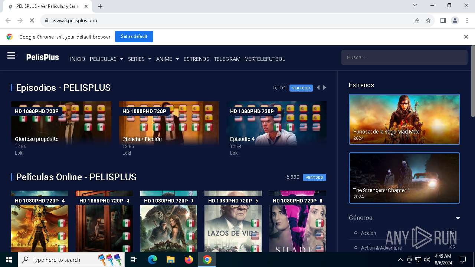The height and width of the screenshot is (267, 475).
Task: Click VER TODO button for Episodios
Action: tap(301, 88)
